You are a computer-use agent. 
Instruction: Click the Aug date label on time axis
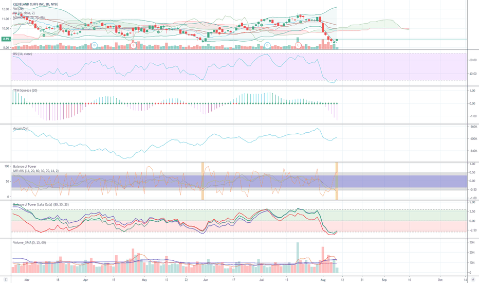click(x=323, y=279)
